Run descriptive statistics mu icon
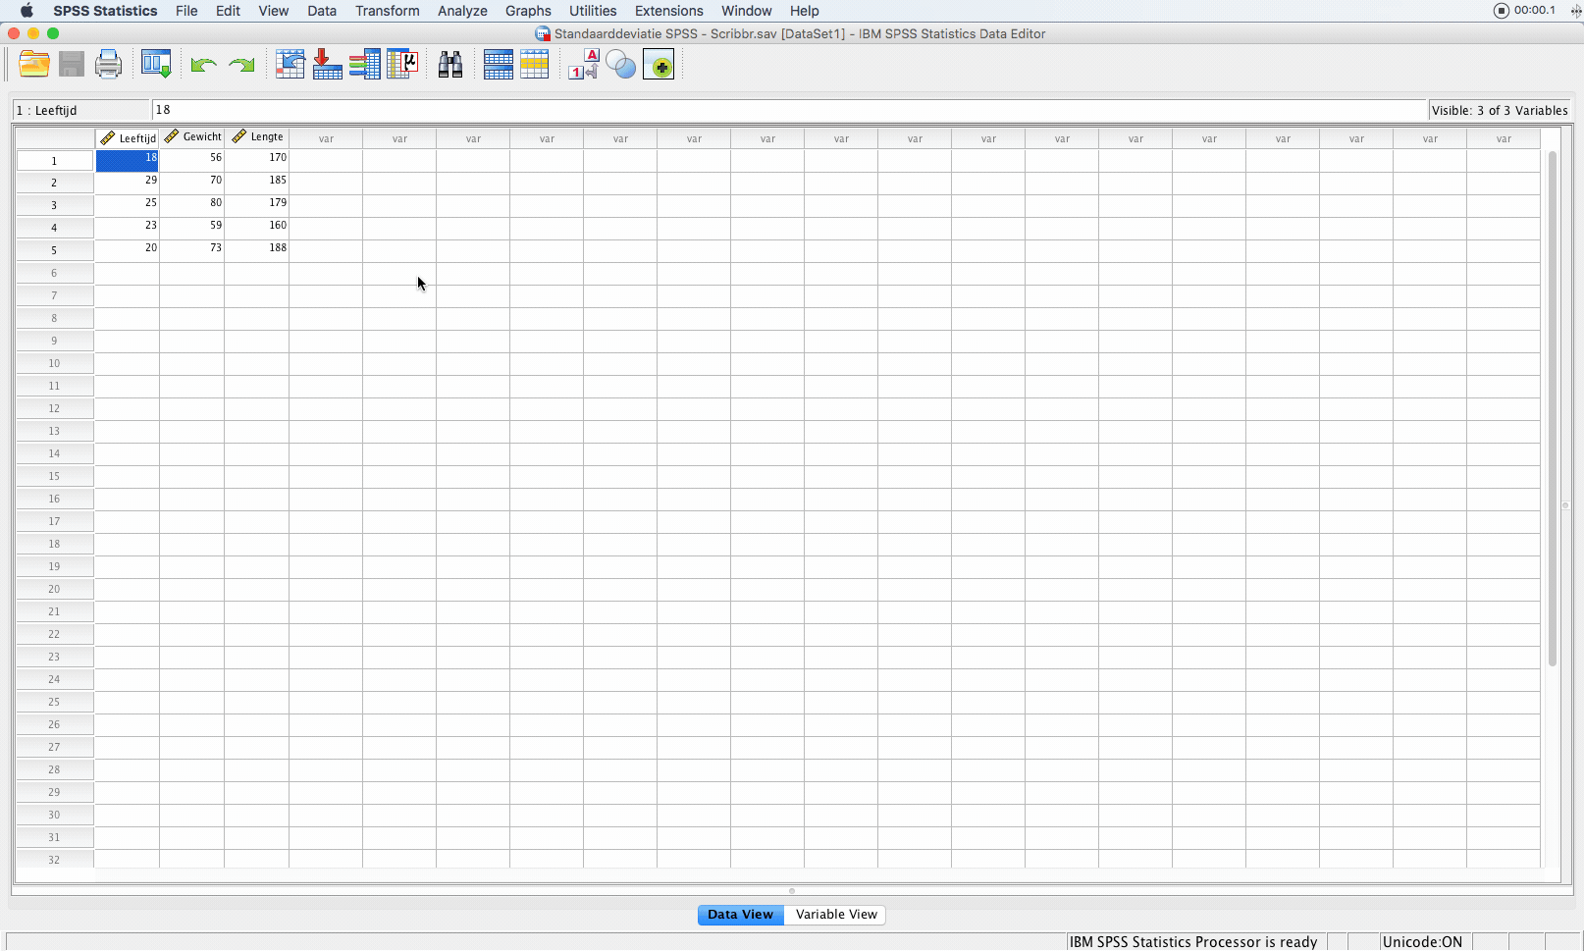This screenshot has height=951, width=1584. 402,65
